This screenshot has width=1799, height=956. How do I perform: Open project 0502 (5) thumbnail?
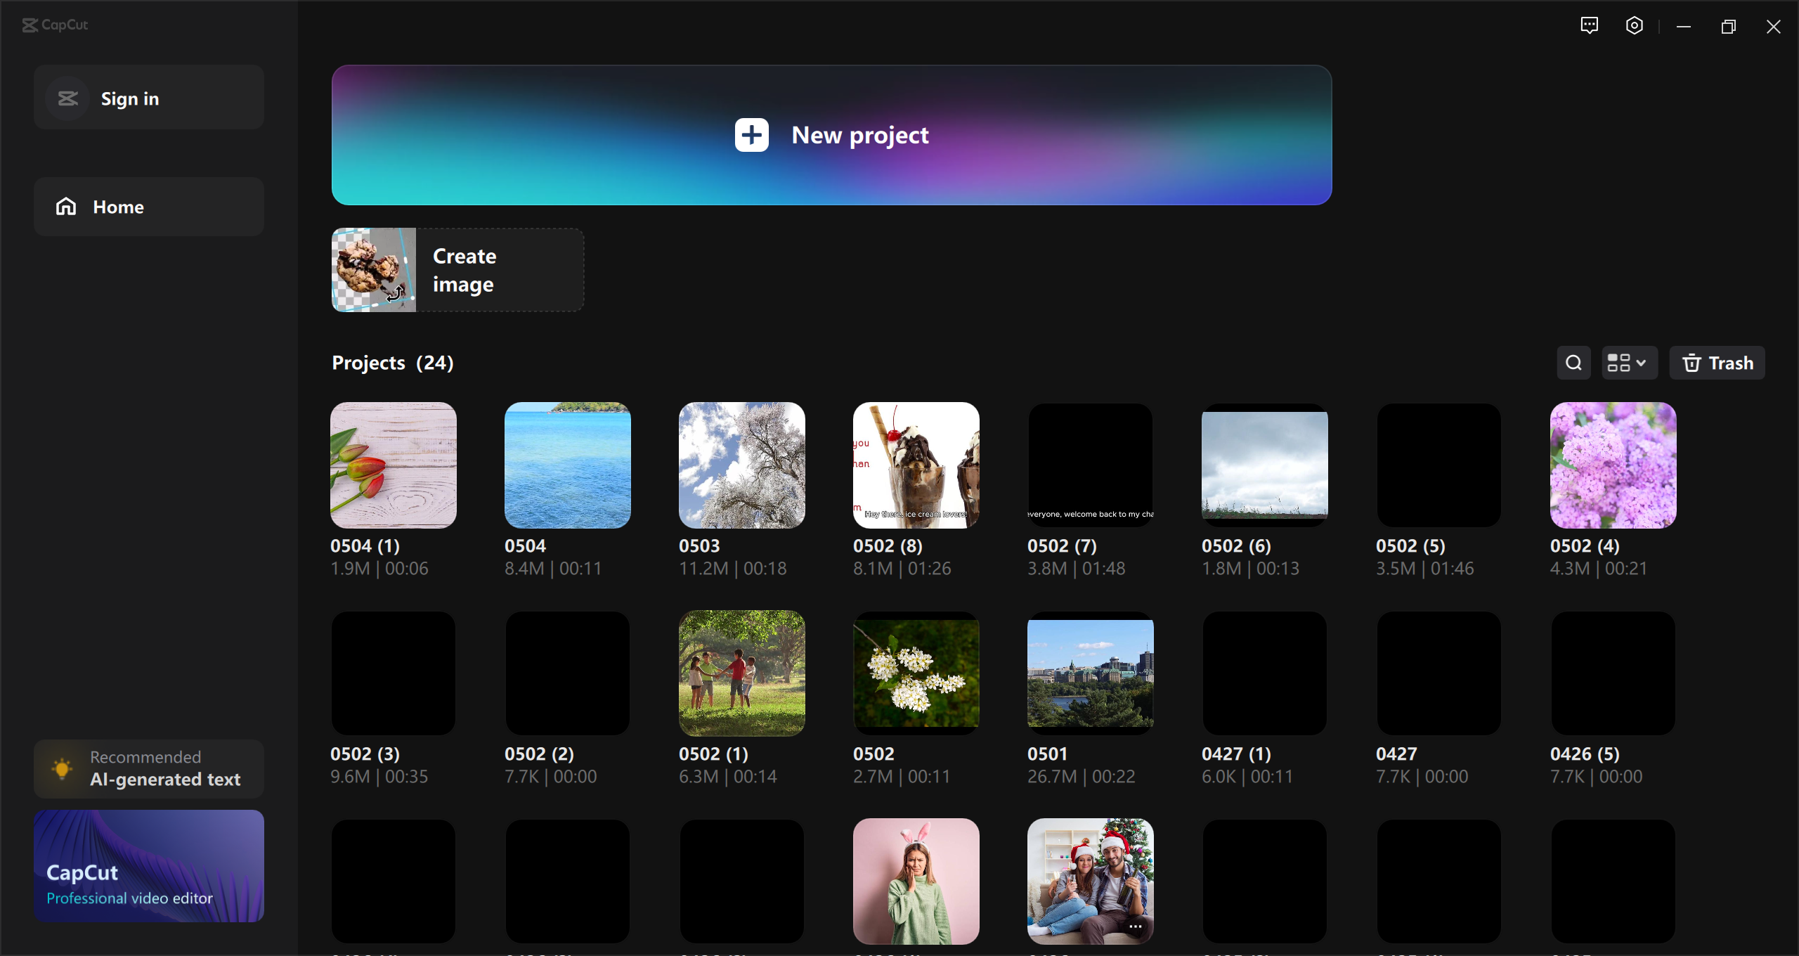[x=1439, y=465]
